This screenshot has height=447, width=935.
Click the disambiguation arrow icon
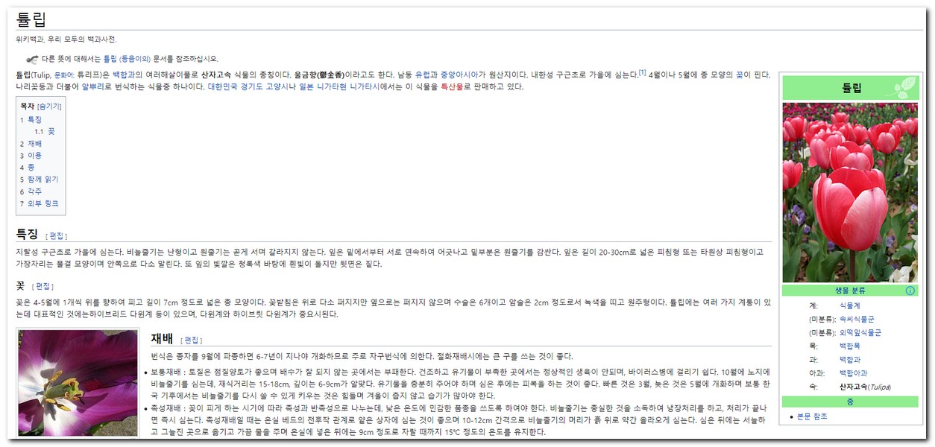pos(32,59)
